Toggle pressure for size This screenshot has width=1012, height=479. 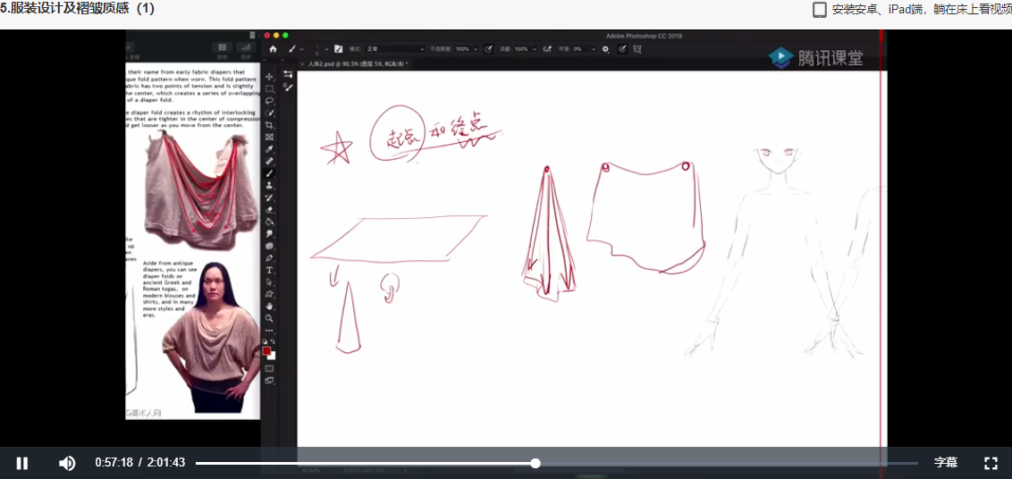pyautogui.click(x=622, y=49)
